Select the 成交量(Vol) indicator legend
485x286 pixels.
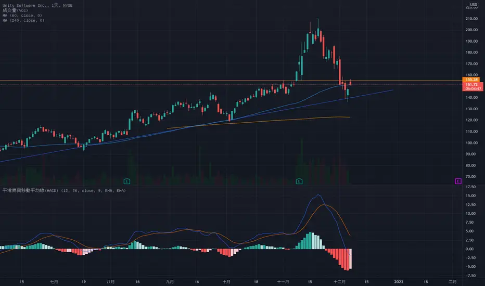(x=15, y=10)
